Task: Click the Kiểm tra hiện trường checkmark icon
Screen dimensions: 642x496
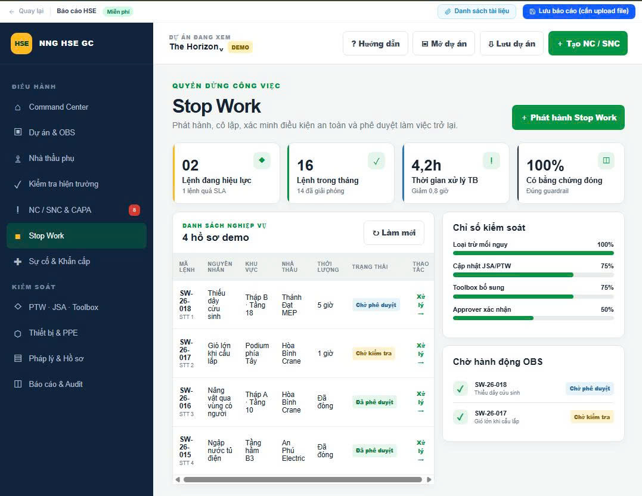Action: [18, 184]
